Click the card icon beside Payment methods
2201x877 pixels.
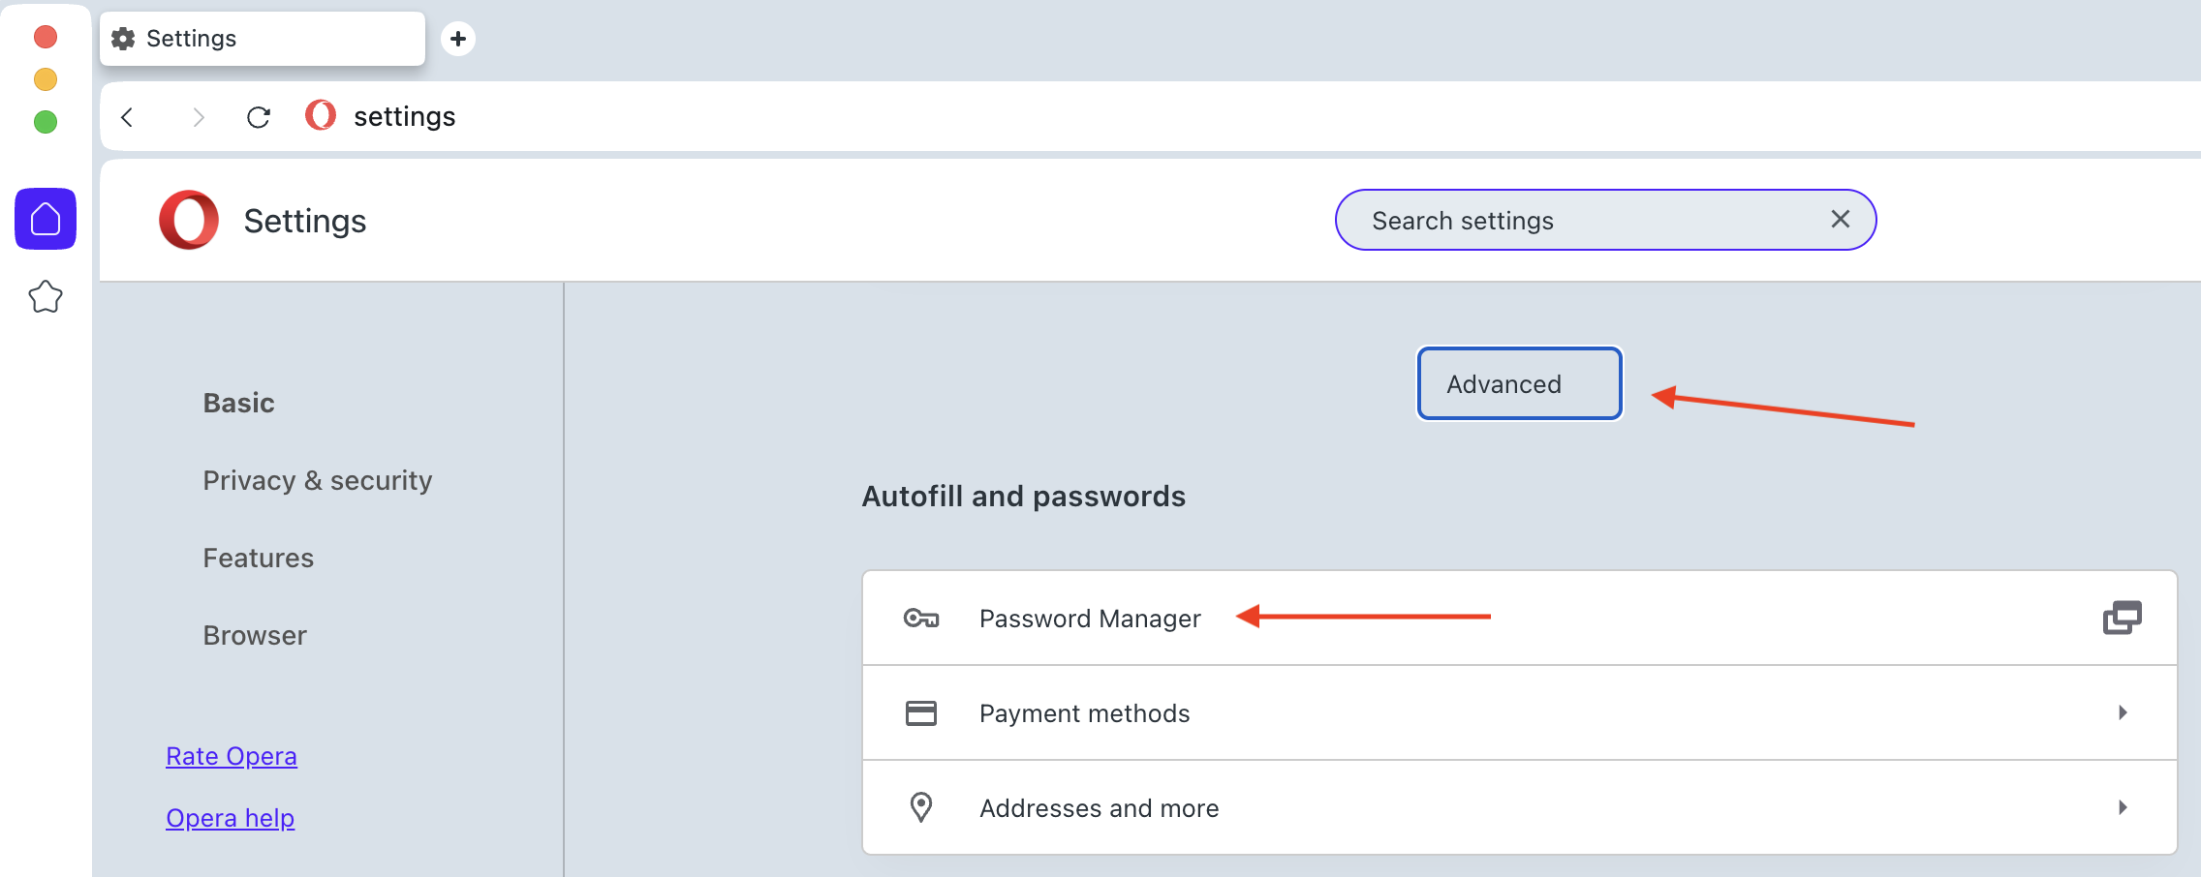tap(921, 712)
